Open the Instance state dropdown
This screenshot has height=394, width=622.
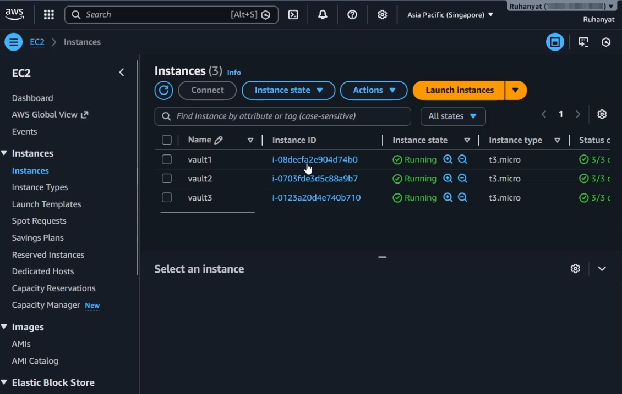[288, 90]
